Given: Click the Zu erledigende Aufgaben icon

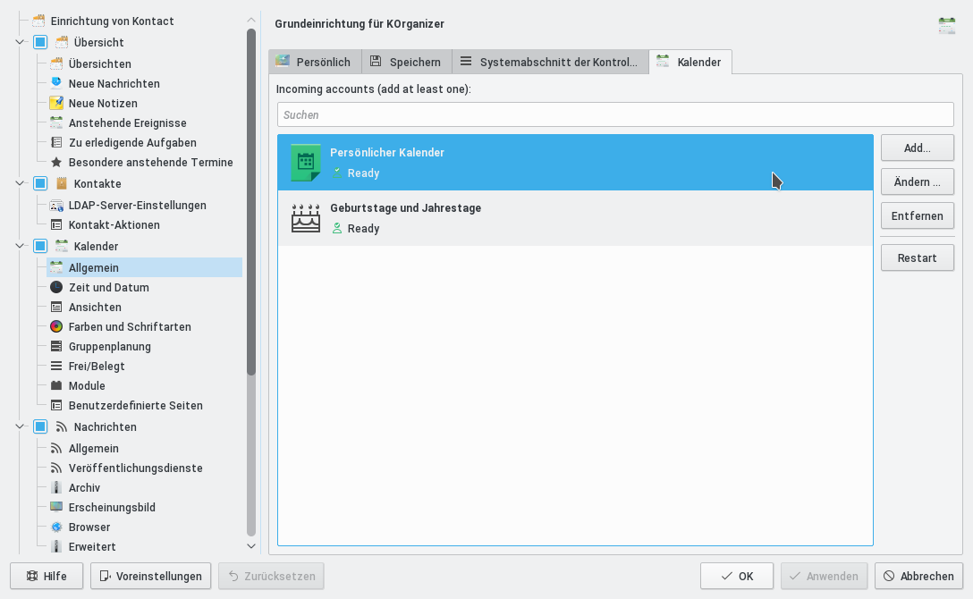Looking at the screenshot, I should point(56,143).
